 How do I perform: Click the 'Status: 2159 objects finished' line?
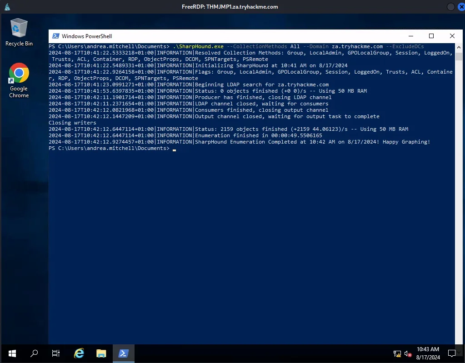228,129
